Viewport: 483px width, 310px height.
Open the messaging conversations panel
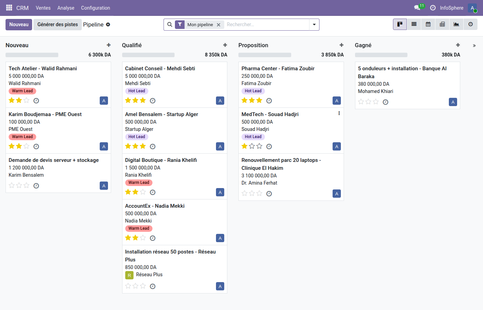[x=416, y=8]
